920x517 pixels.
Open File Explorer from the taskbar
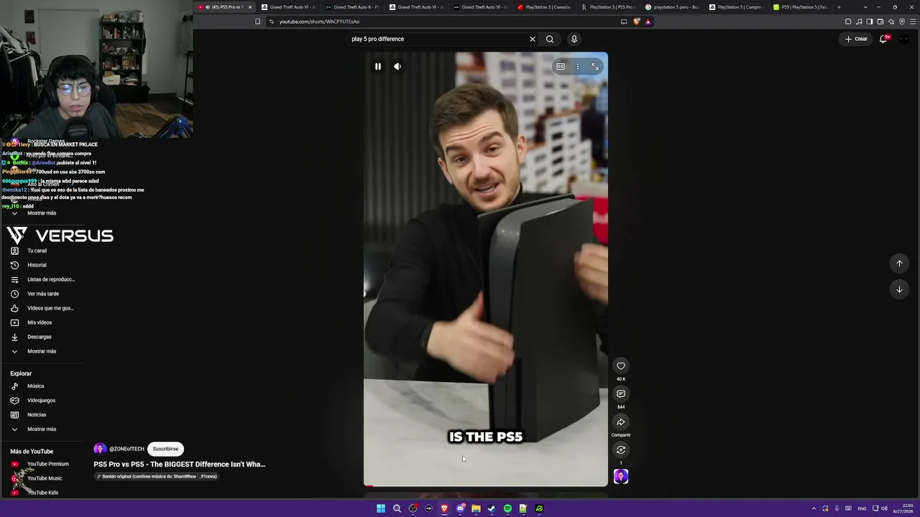click(x=476, y=509)
